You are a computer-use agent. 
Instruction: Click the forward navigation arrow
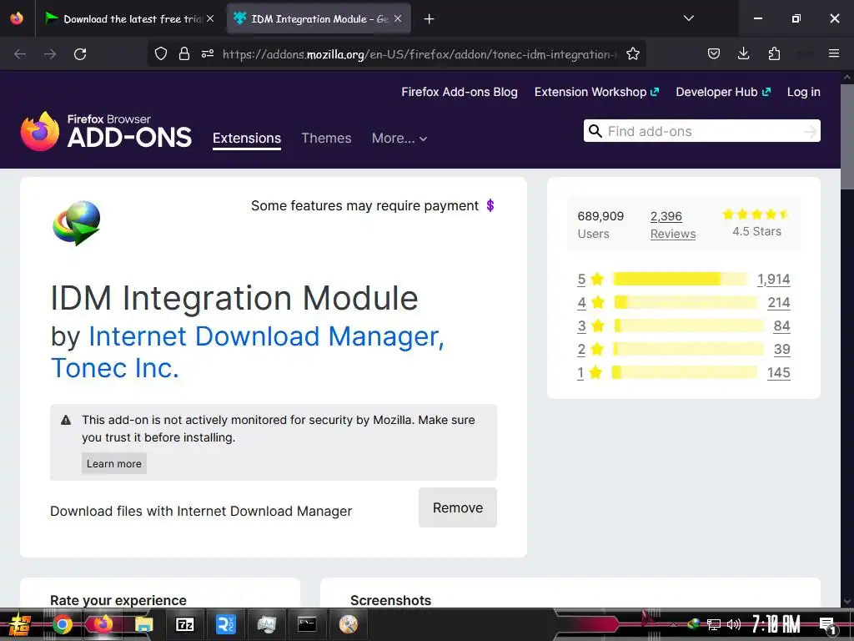pos(50,54)
